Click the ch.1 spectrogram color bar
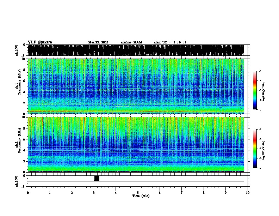Screen dimensions: 279x216 (255, 90)
